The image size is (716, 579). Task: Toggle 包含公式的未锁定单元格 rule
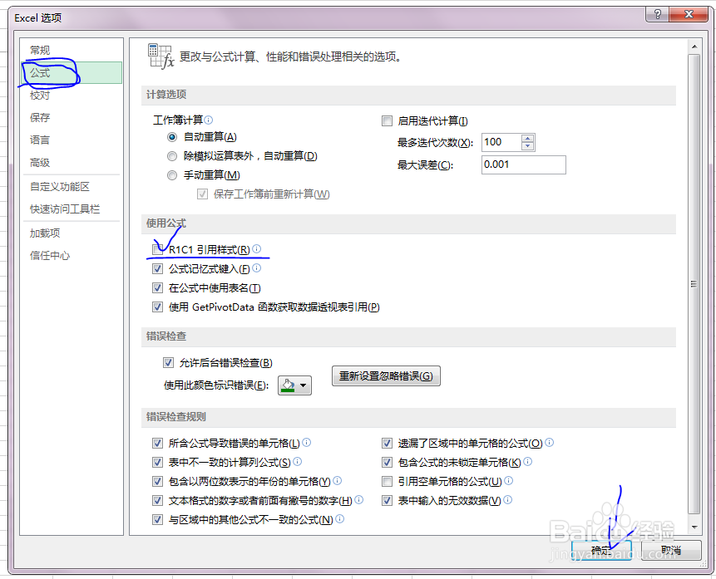coord(387,462)
